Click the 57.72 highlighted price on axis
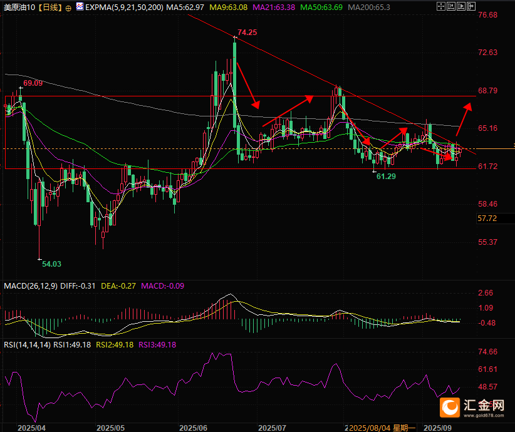Viewport: 515px width, 432px height. [x=487, y=219]
